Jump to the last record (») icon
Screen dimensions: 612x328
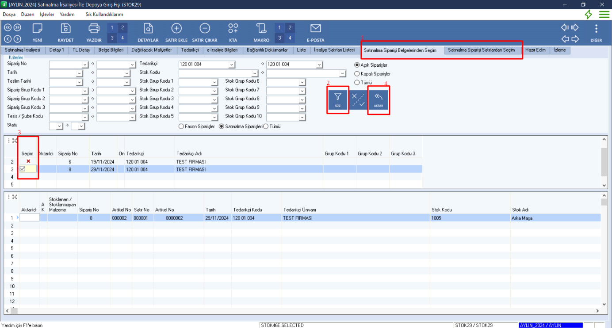17,28
